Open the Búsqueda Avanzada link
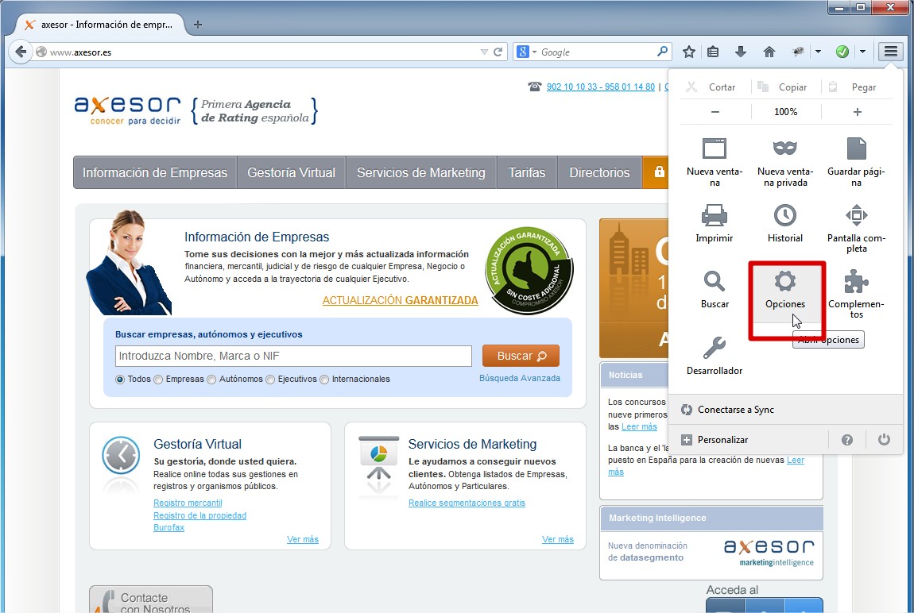914x613 pixels. [x=519, y=378]
